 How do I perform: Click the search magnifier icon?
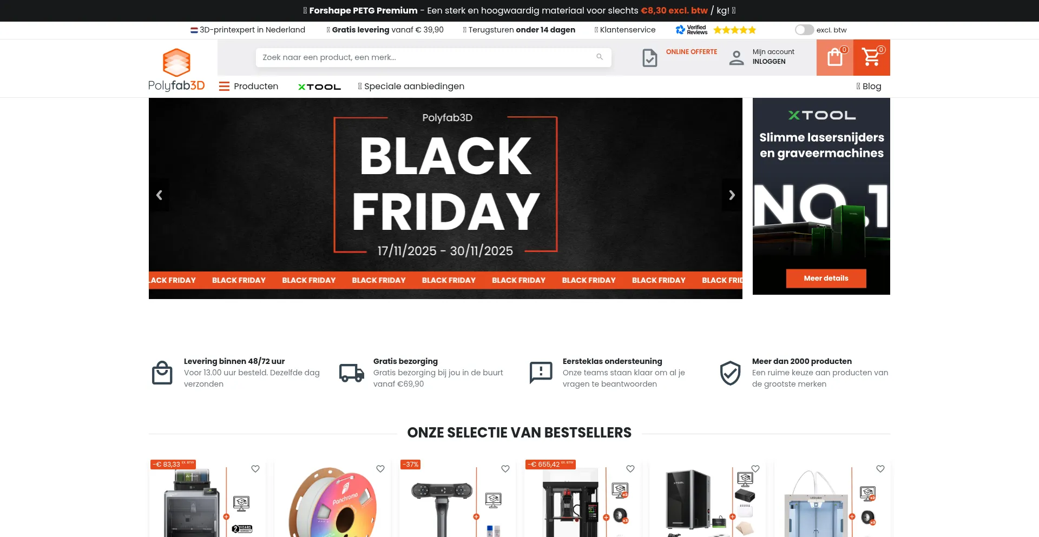(x=600, y=57)
